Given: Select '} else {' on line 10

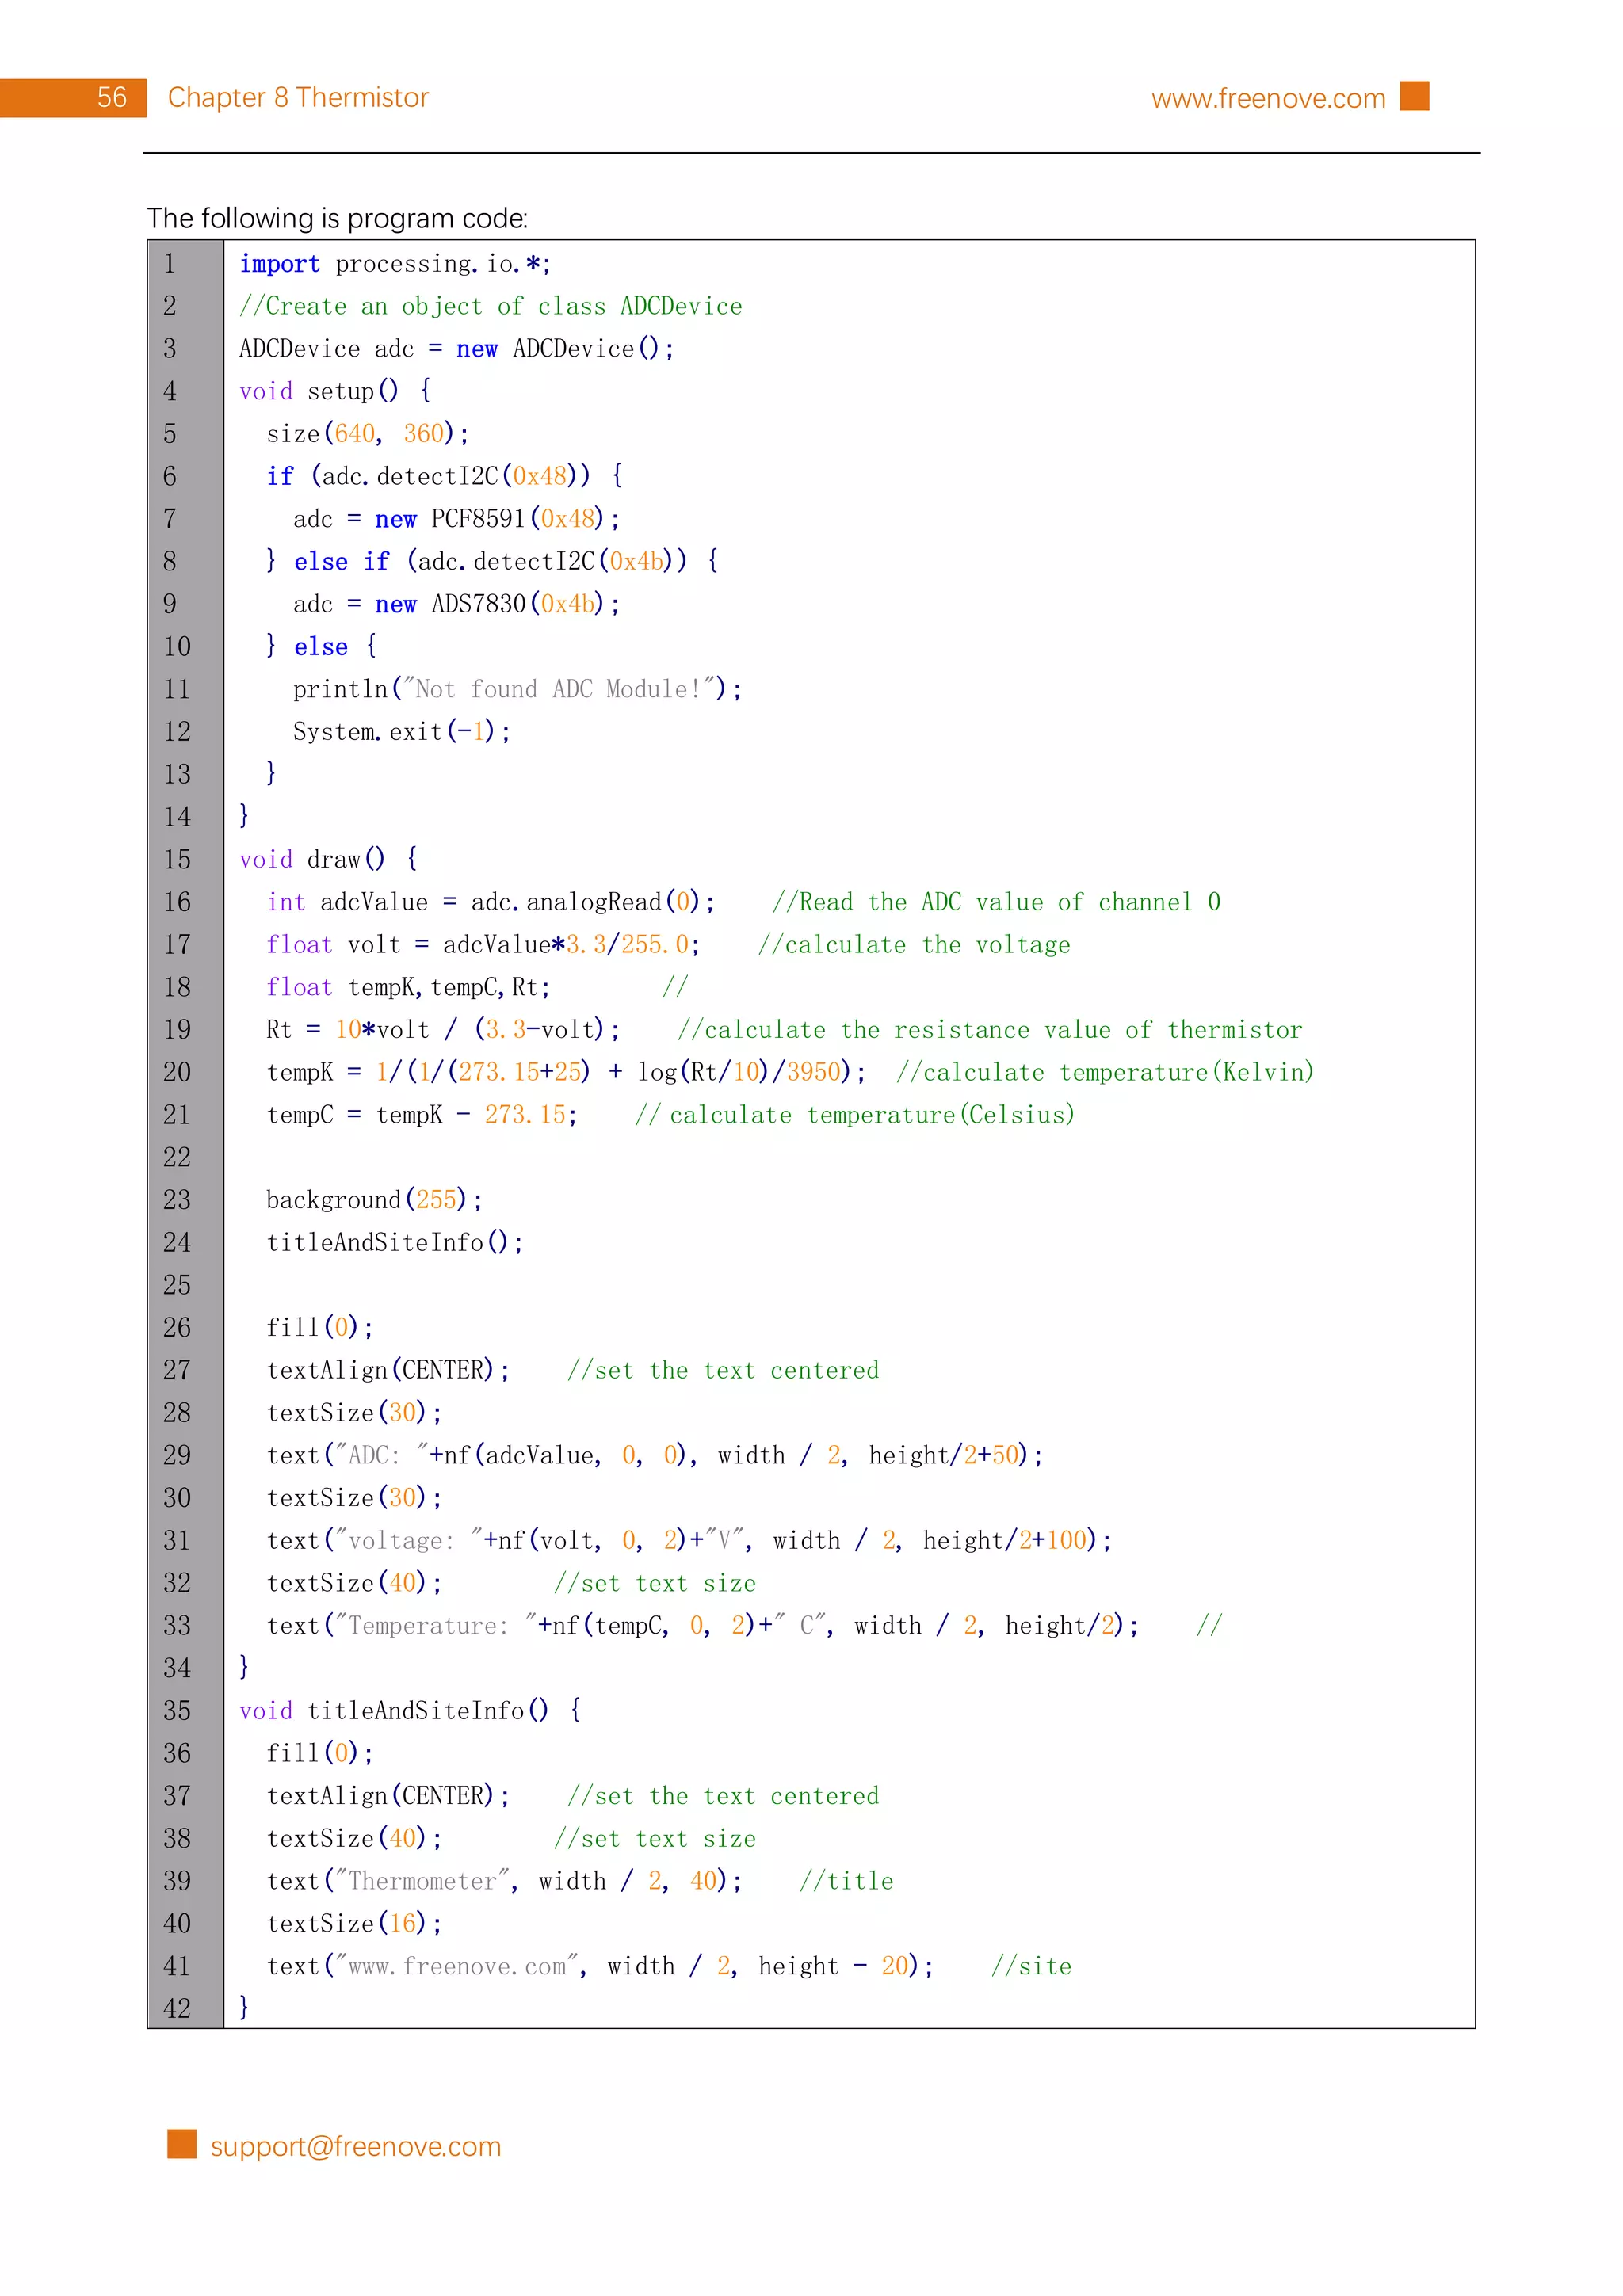Looking at the screenshot, I should 322,647.
